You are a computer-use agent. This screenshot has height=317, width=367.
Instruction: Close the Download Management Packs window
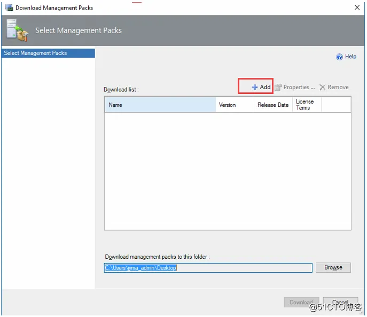[x=357, y=7]
